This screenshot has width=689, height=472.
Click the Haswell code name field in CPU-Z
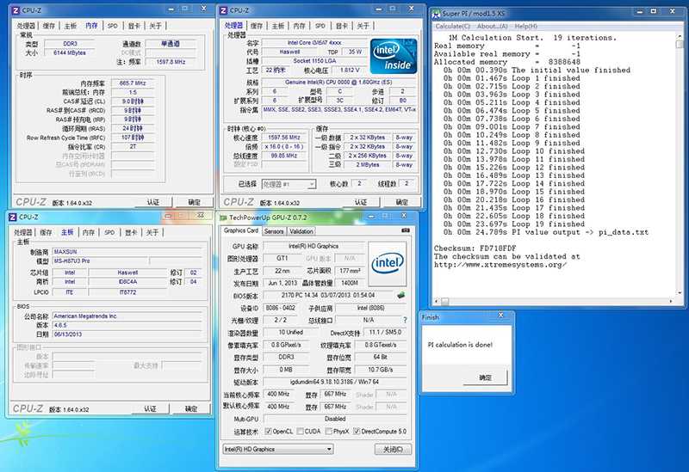[x=289, y=52]
